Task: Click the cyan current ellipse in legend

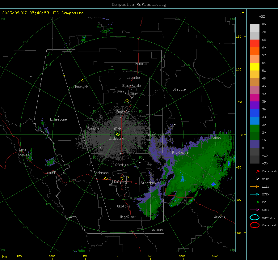Action: click(x=255, y=217)
